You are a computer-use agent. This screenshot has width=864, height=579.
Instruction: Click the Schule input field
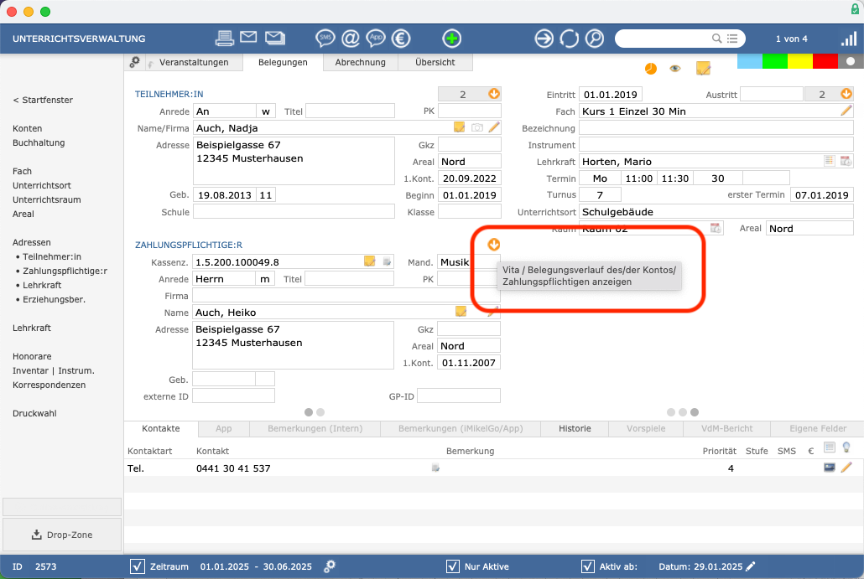(x=294, y=212)
